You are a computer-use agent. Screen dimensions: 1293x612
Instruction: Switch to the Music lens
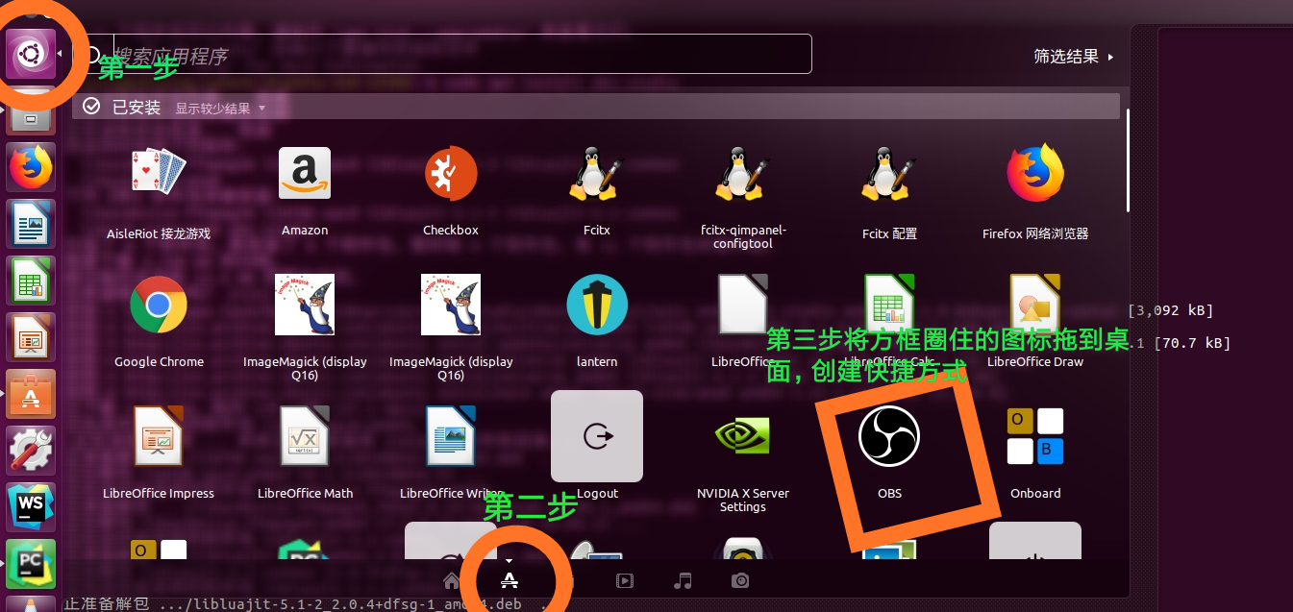coord(683,580)
